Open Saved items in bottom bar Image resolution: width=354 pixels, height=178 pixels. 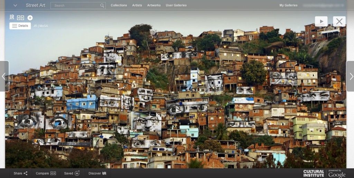pos(72,173)
